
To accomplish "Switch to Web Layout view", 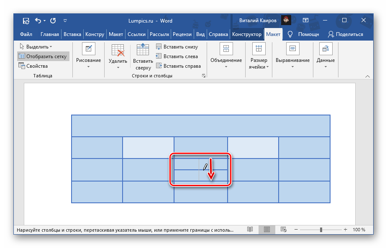I will (283, 230).
